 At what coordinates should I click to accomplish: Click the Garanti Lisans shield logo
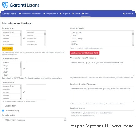coord(5,5)
